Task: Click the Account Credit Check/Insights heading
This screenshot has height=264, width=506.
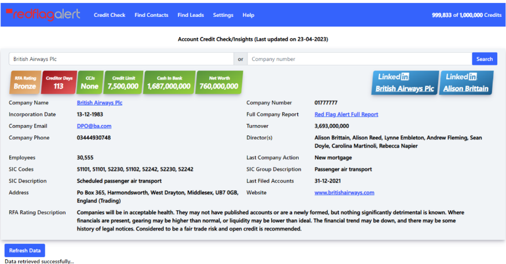Action: tap(253, 39)
